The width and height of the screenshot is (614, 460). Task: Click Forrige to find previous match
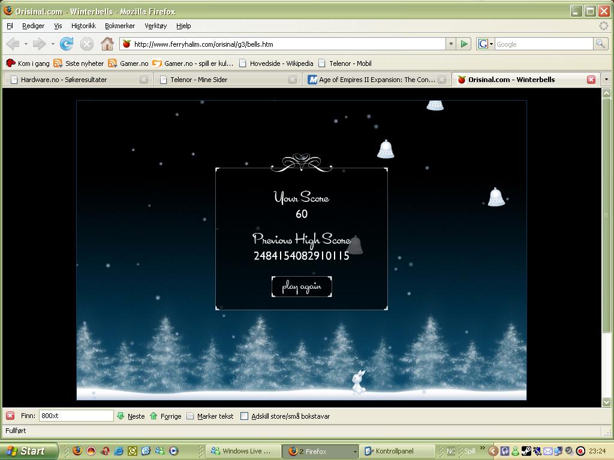(165, 416)
